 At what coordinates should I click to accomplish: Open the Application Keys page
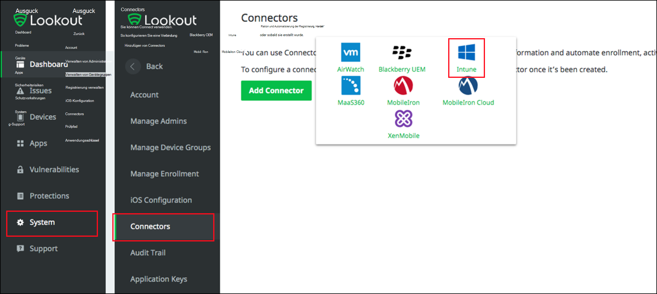point(159,279)
